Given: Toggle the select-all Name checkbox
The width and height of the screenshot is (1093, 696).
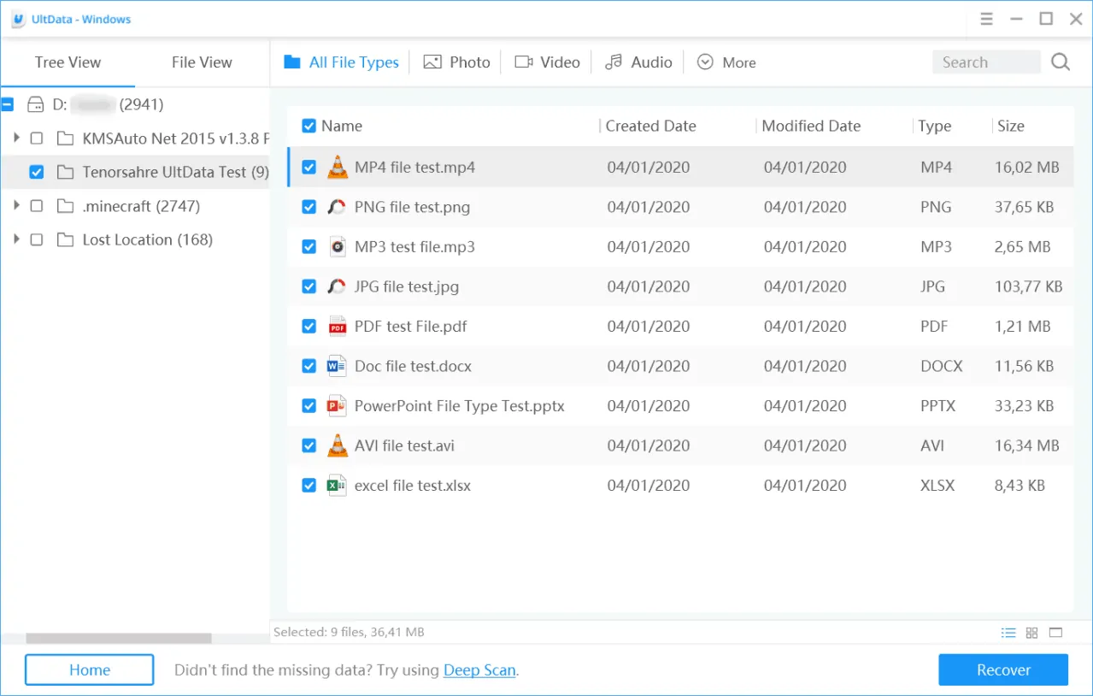Looking at the screenshot, I should point(309,127).
